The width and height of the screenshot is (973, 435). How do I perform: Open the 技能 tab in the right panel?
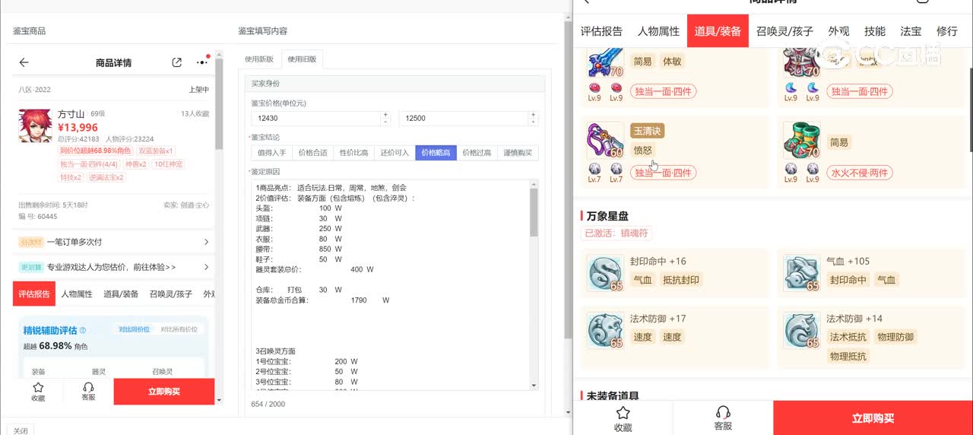pos(875,31)
